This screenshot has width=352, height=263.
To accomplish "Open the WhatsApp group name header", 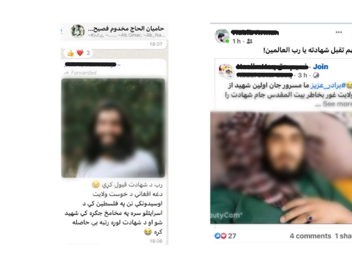I will [126, 29].
